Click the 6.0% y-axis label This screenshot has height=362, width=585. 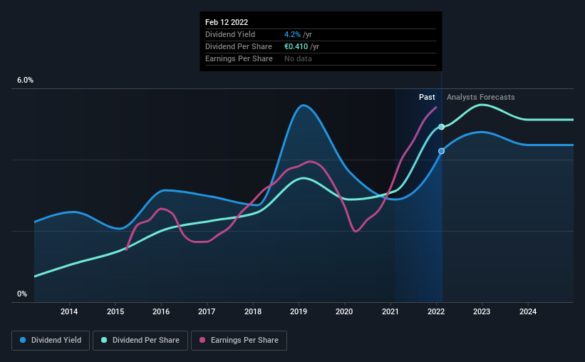tap(25, 81)
